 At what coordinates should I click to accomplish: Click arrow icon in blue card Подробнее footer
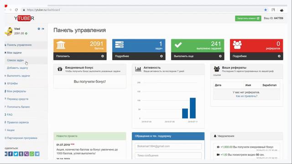[x=162, y=56]
